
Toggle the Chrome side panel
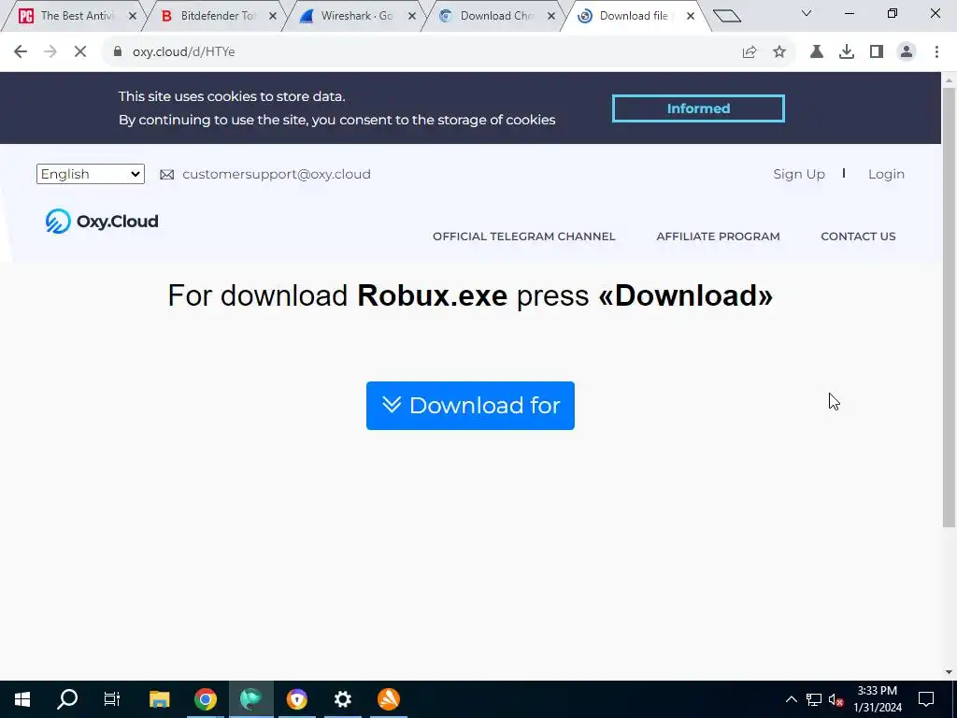[x=877, y=52]
